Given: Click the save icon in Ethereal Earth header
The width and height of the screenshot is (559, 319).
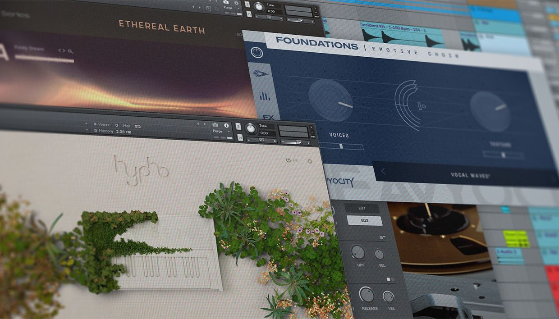Looking at the screenshot, I should 209,8.
